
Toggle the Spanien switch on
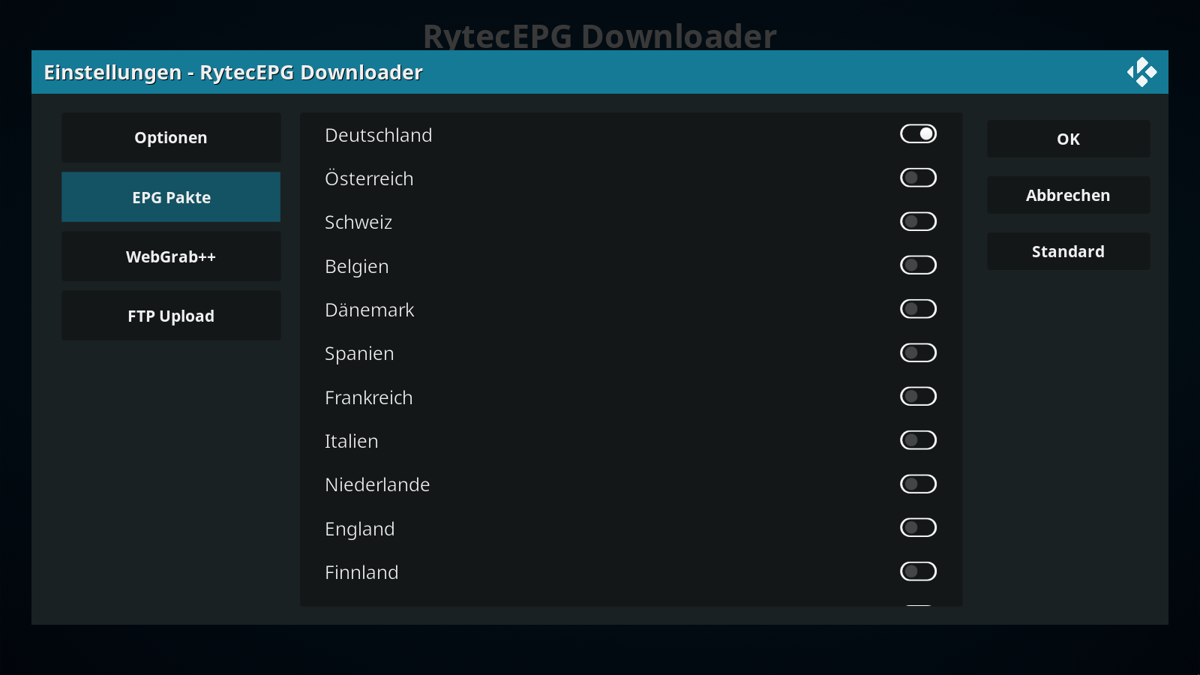click(x=918, y=352)
